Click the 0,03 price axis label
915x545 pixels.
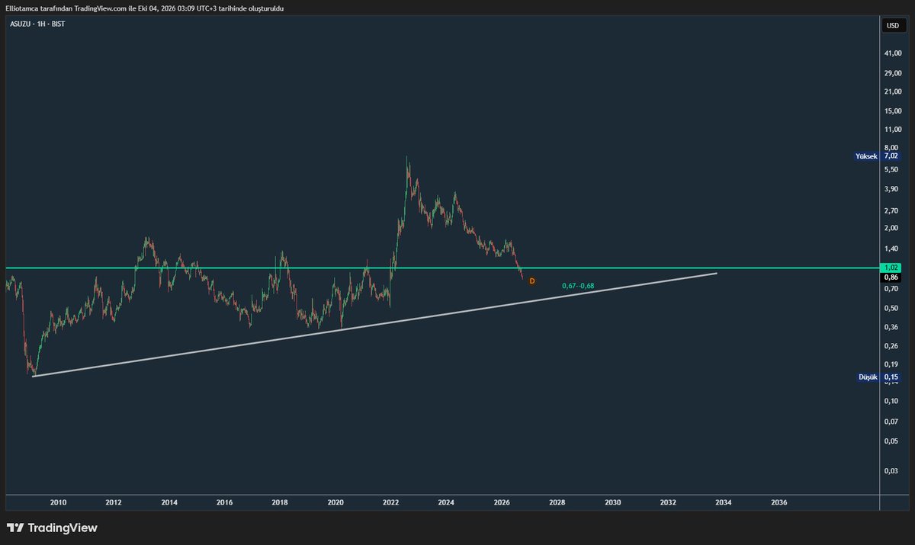tap(891, 471)
